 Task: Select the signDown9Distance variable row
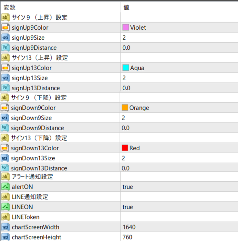pos(37,128)
